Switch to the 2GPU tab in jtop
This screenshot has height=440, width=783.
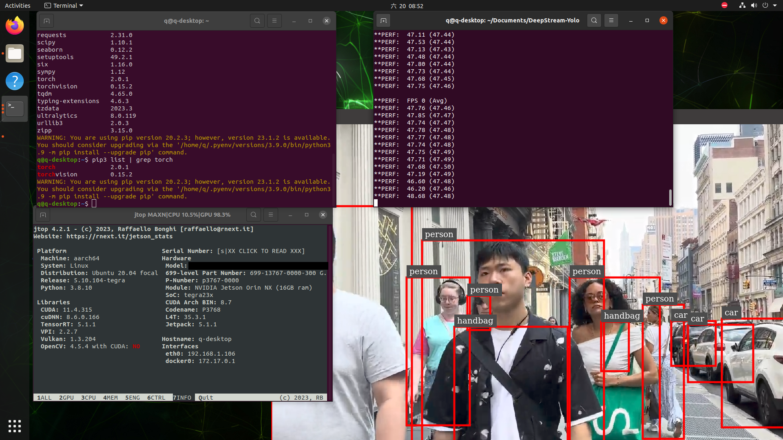coord(66,397)
